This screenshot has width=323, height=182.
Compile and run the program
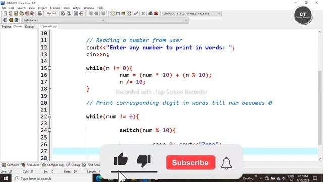[123, 14]
